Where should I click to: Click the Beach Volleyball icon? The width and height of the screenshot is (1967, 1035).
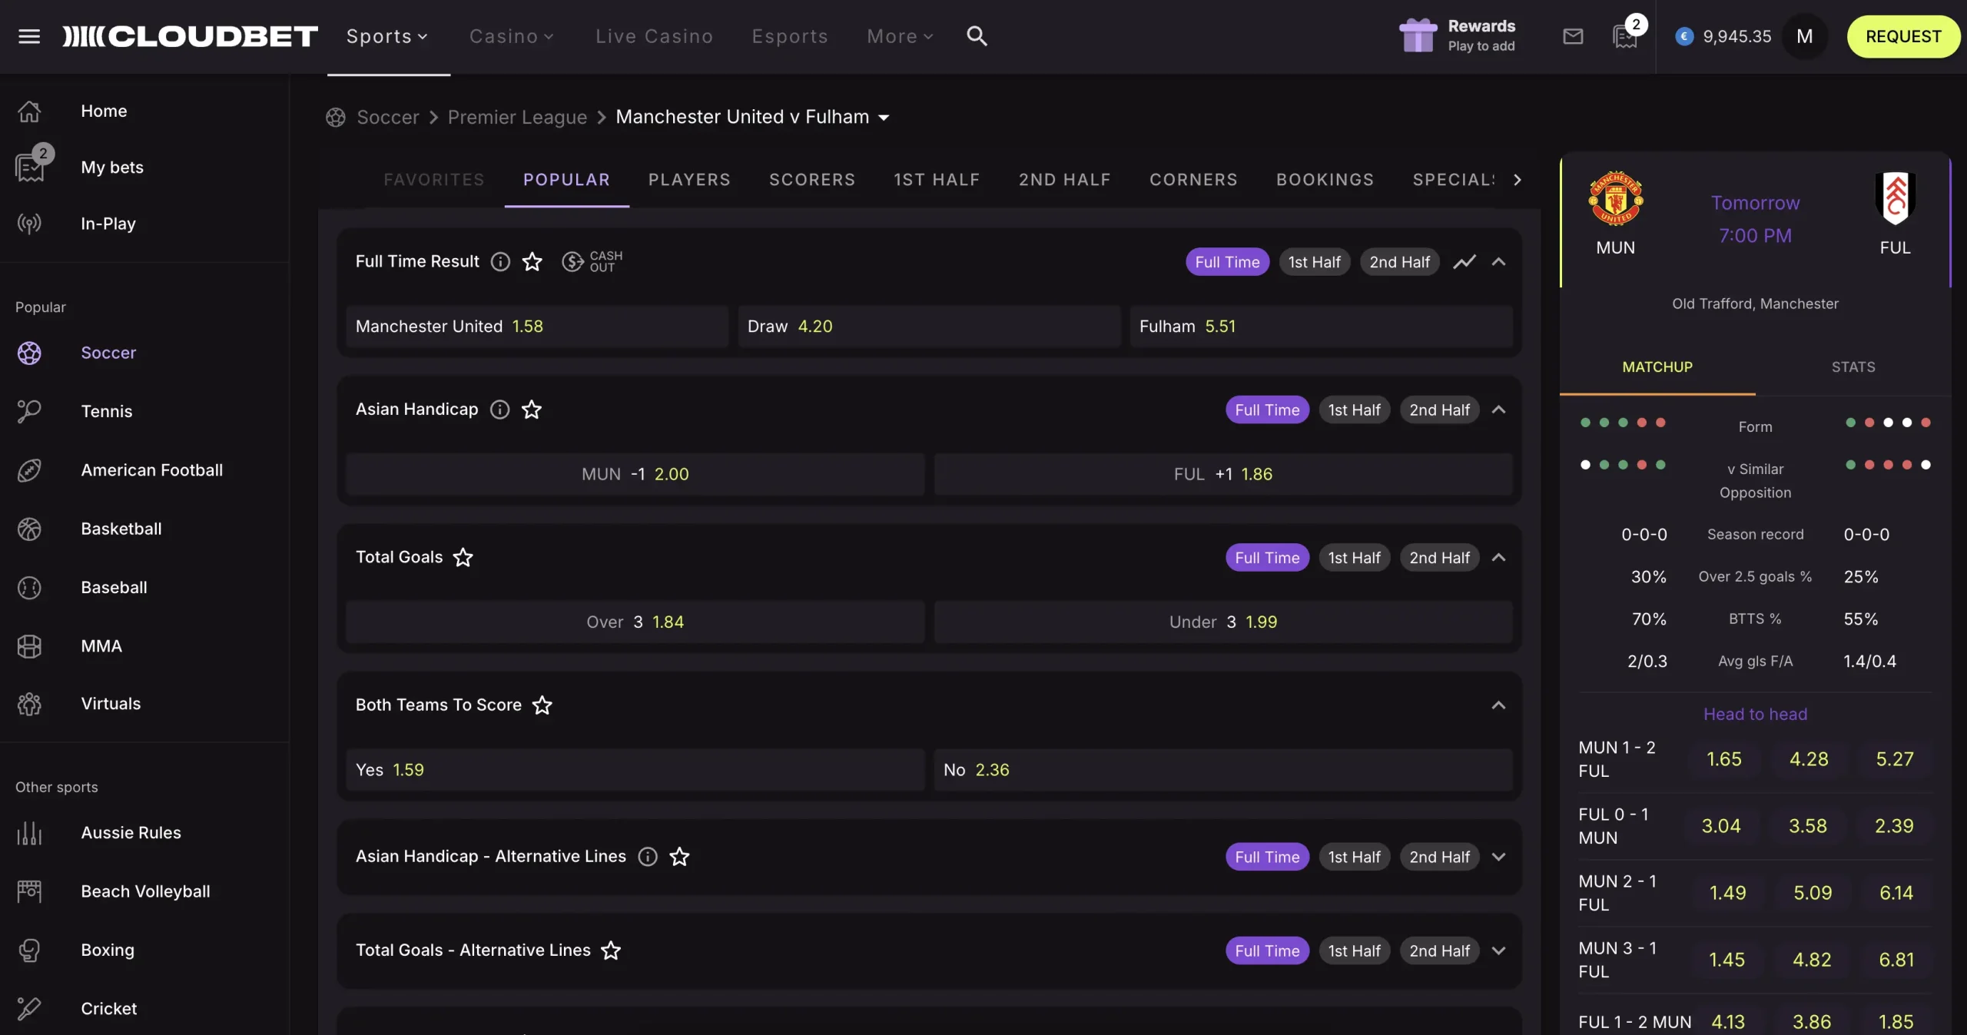[29, 891]
